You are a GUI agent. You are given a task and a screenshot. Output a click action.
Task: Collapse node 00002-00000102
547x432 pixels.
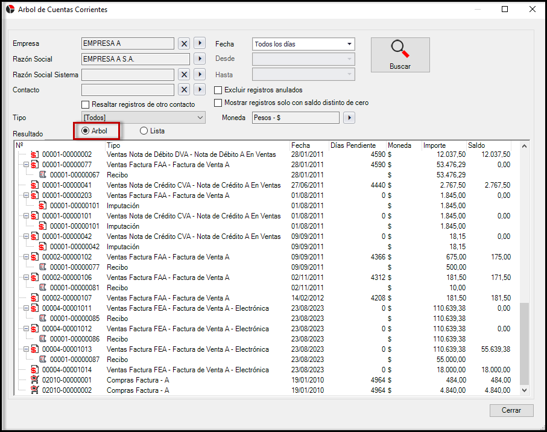tap(26, 257)
